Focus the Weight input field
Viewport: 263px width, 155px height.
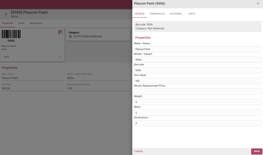click(198, 102)
